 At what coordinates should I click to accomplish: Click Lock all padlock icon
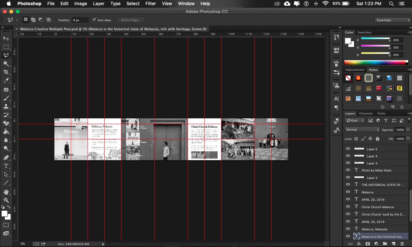[378, 139]
